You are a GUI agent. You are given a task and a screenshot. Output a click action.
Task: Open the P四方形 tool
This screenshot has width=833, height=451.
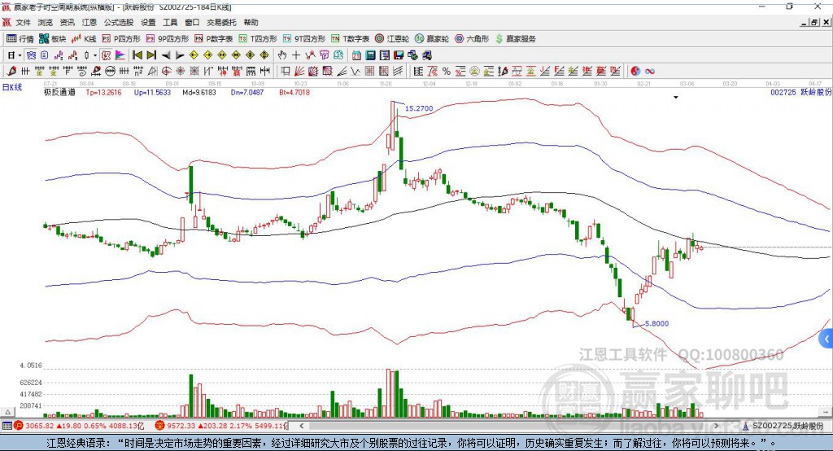[x=121, y=39]
